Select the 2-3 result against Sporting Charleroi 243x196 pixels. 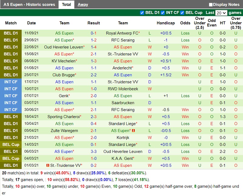click(94, 117)
